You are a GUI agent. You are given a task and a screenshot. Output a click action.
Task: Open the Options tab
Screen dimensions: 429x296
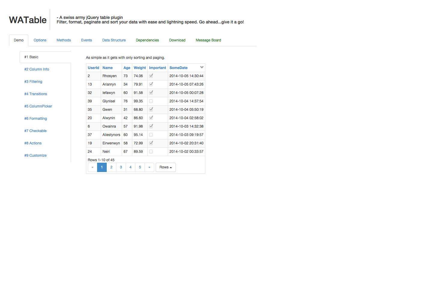point(40,40)
